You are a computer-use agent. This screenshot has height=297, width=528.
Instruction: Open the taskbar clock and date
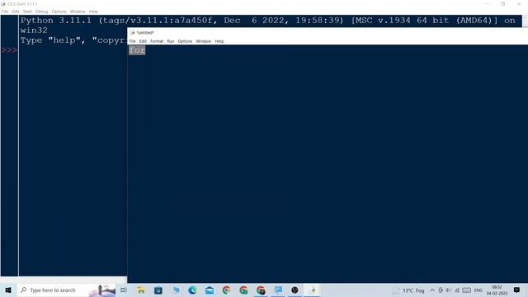click(497, 290)
